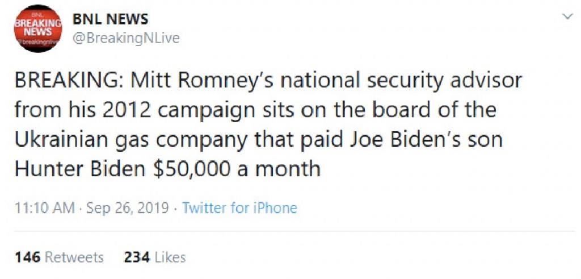Open the tweet options chevron menu

566,17
